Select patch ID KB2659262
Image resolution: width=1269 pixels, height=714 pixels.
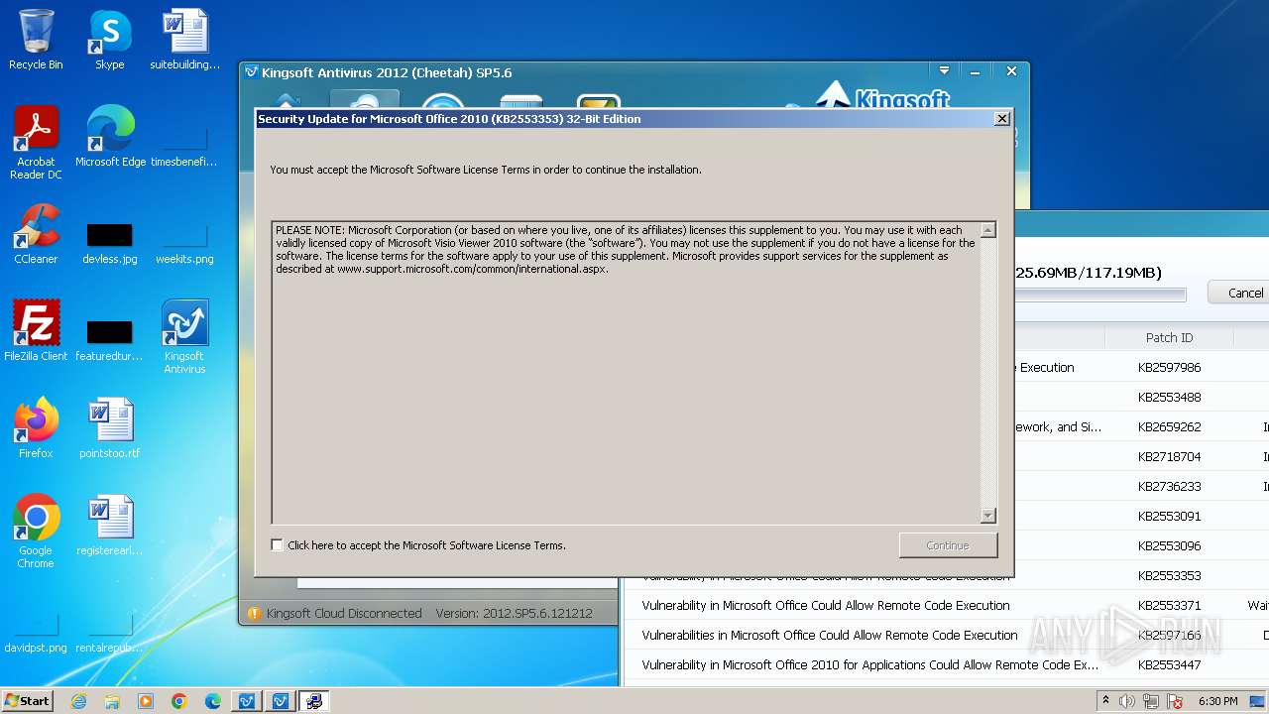1169,426
